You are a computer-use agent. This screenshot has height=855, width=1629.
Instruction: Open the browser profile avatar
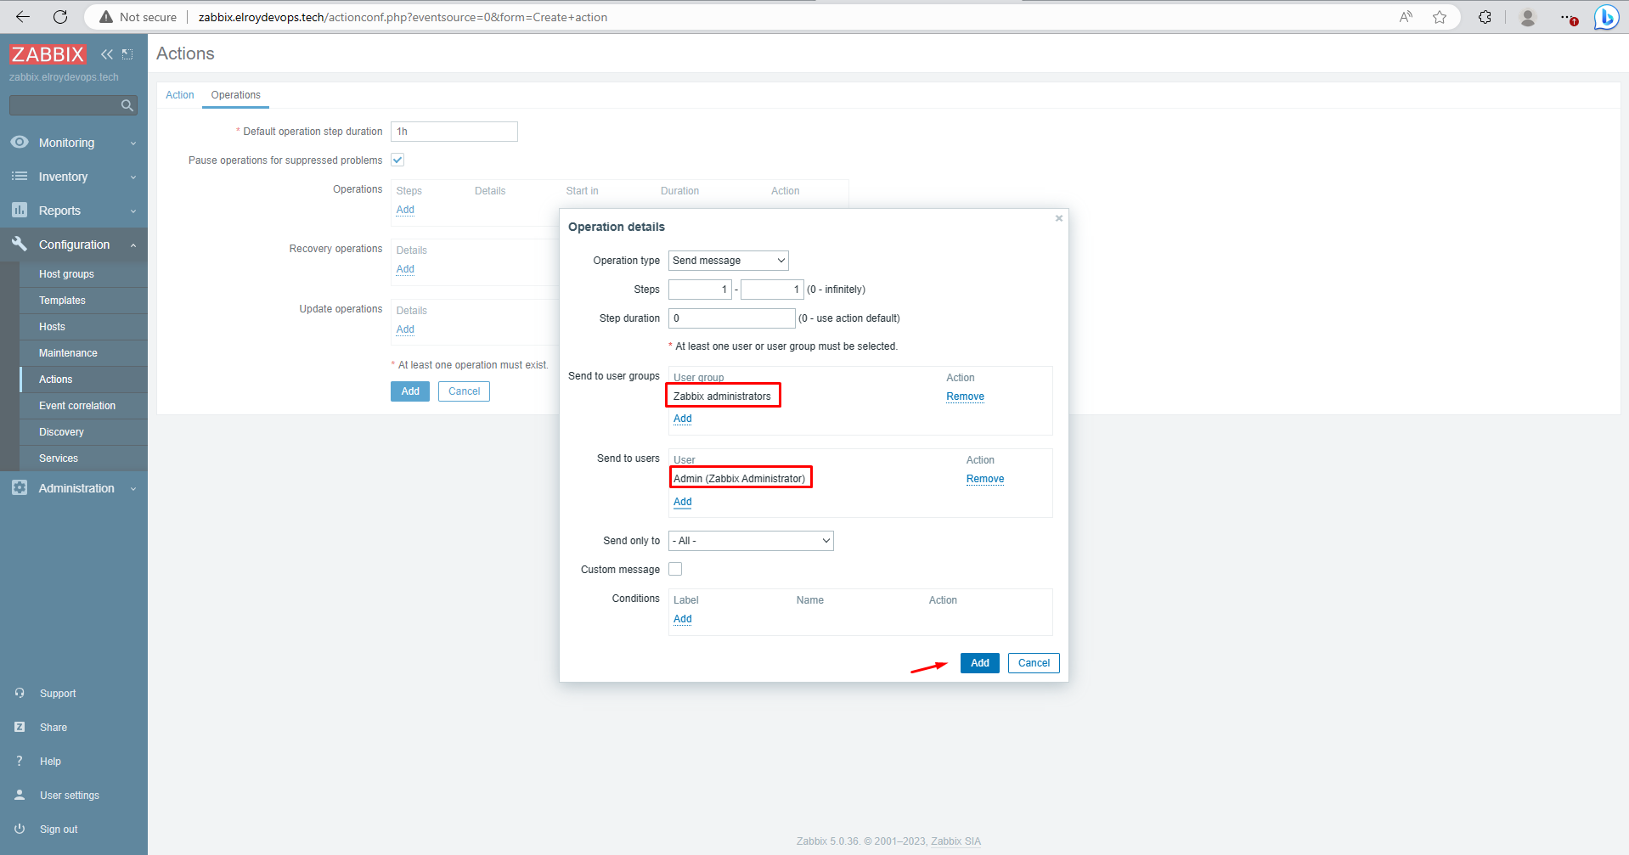(1527, 17)
